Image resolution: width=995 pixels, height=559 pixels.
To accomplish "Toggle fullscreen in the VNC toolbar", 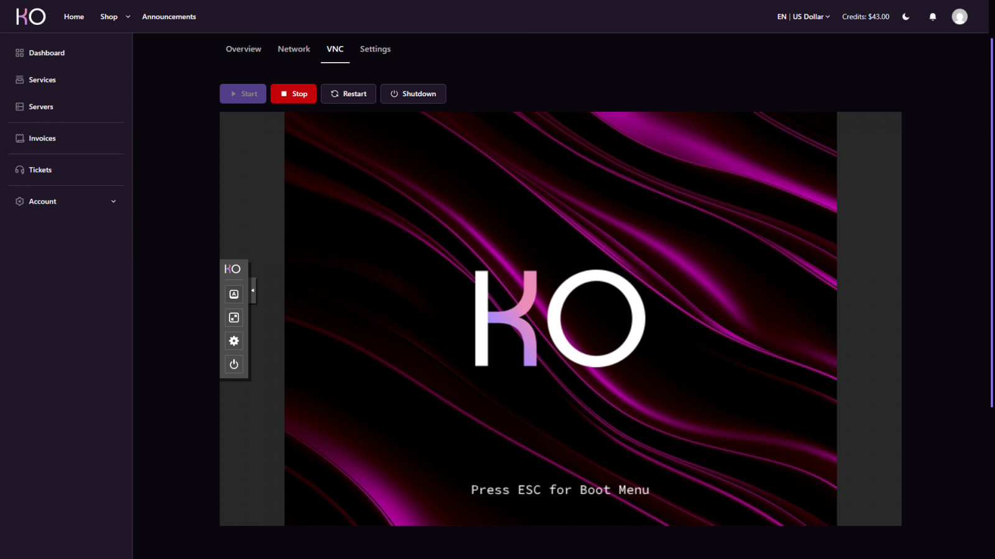I will click(x=234, y=318).
